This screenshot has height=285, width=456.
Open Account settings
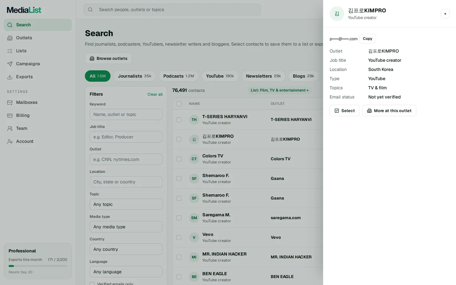(38, 141)
